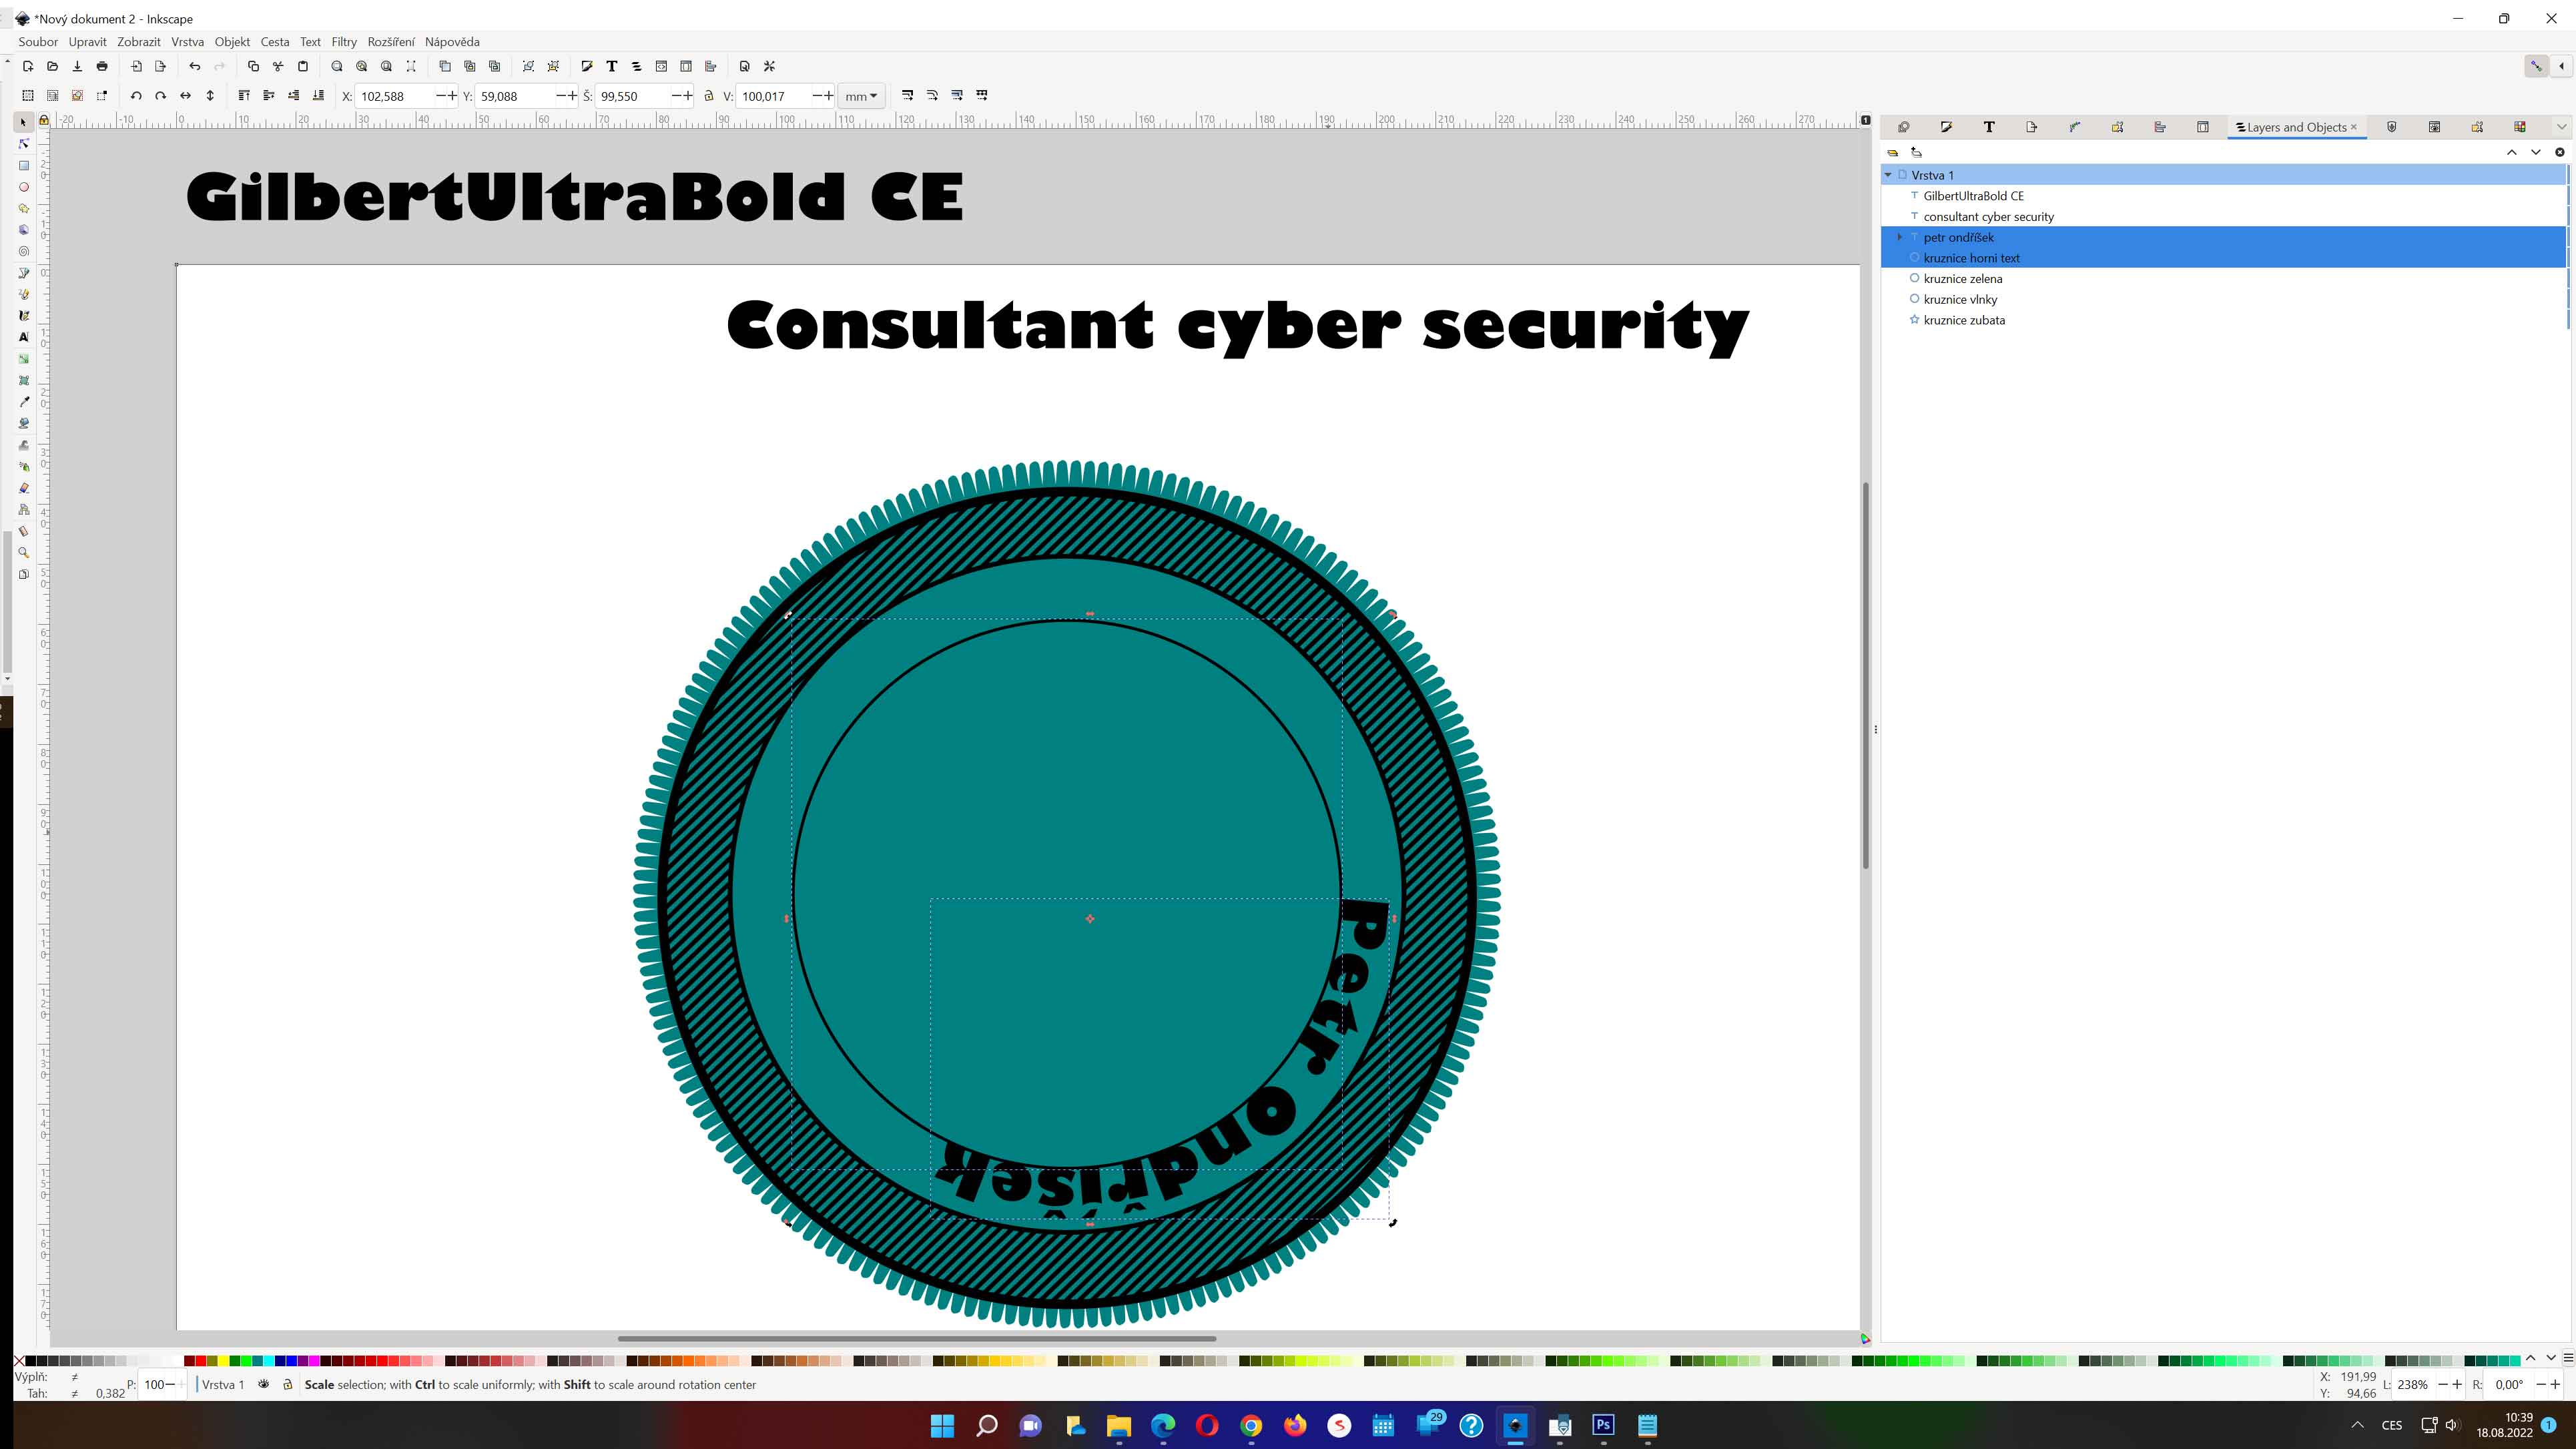Image resolution: width=2576 pixels, height=1449 pixels.
Task: Toggle width/height ratio lock
Action: pyautogui.click(x=709, y=96)
